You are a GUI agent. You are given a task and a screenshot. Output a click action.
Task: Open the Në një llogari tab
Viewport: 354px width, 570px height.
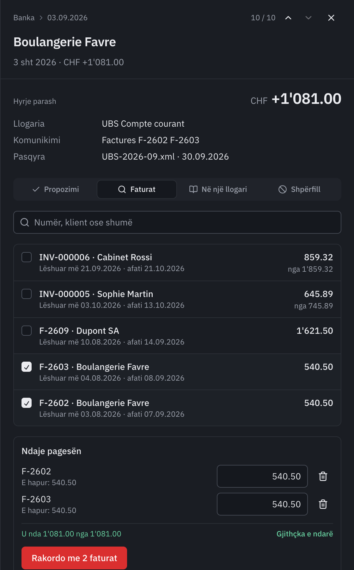pyautogui.click(x=218, y=189)
